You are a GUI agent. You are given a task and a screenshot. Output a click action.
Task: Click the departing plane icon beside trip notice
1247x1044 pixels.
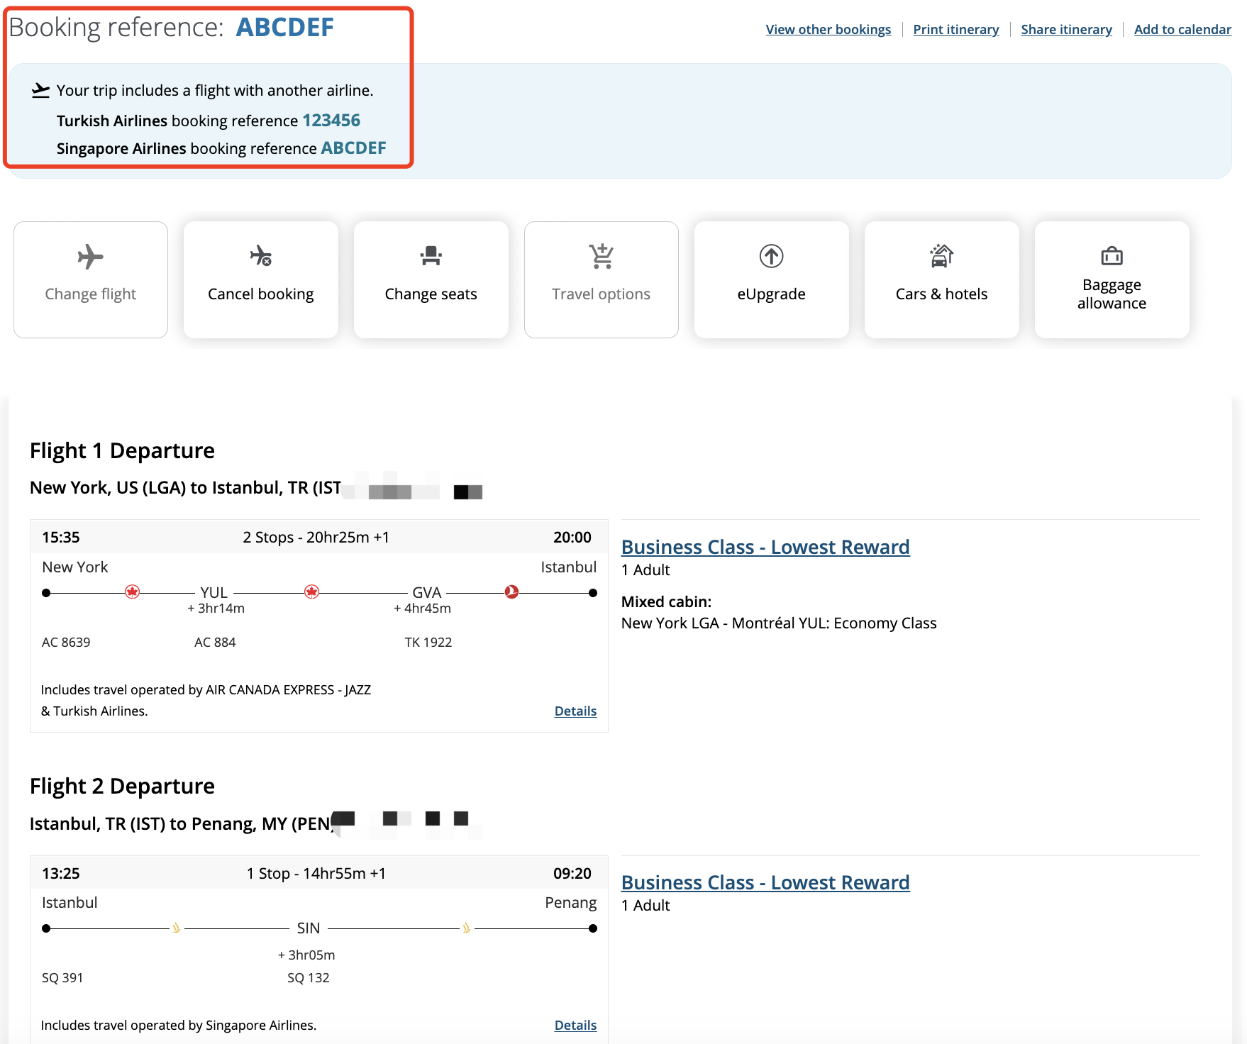pyautogui.click(x=41, y=90)
